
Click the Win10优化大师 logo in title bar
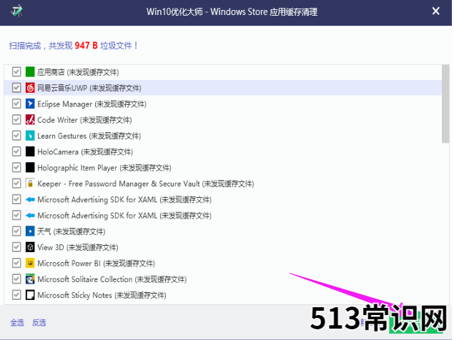pyautogui.click(x=16, y=11)
